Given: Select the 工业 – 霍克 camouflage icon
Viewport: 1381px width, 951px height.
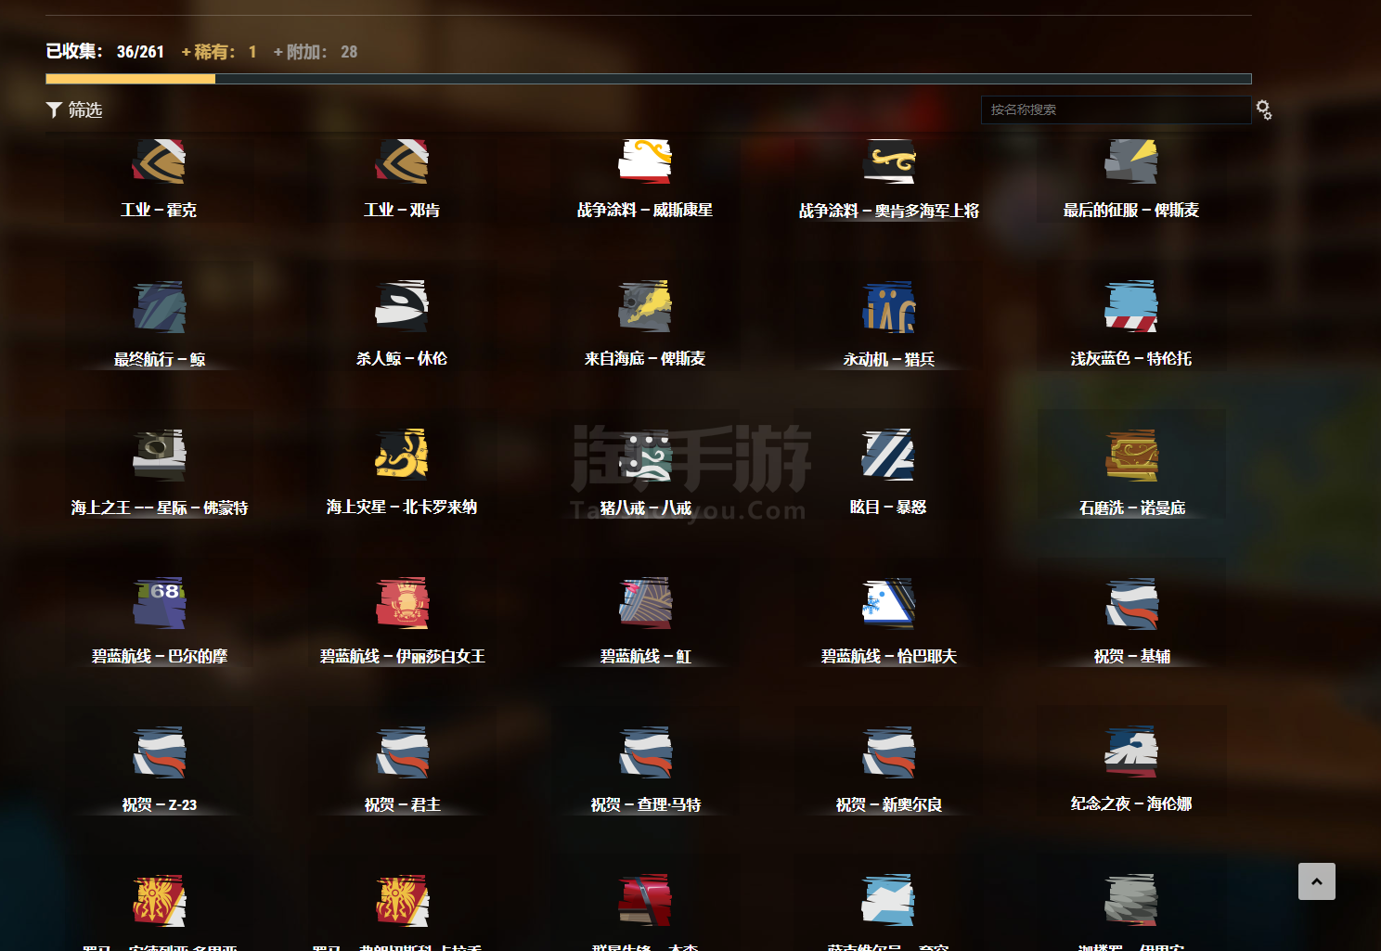Looking at the screenshot, I should coord(159,161).
